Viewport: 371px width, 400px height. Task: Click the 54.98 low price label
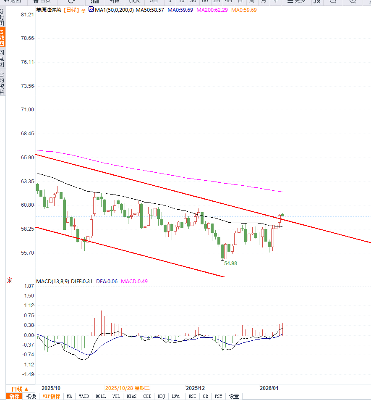click(x=230, y=263)
